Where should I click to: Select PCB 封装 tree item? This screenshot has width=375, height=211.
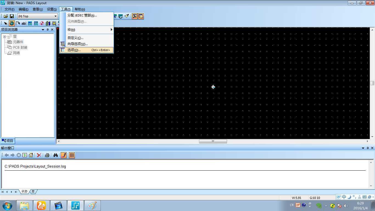coord(20,47)
